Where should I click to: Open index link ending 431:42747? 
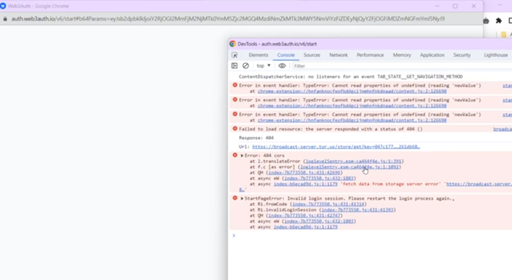[304, 216]
